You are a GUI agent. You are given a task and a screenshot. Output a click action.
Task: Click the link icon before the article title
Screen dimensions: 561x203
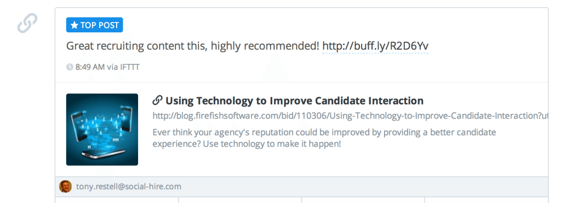pyautogui.click(x=157, y=100)
